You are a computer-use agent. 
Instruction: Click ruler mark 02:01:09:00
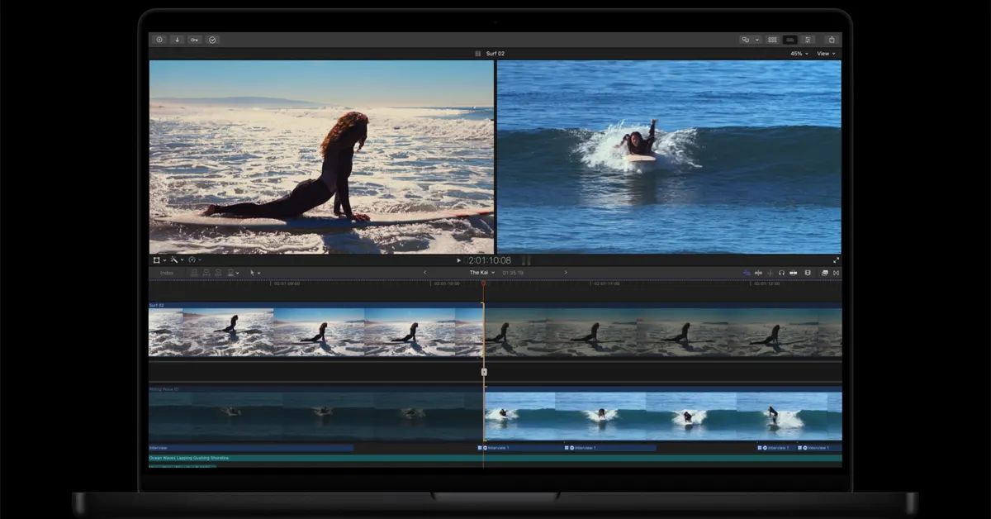[x=287, y=283]
